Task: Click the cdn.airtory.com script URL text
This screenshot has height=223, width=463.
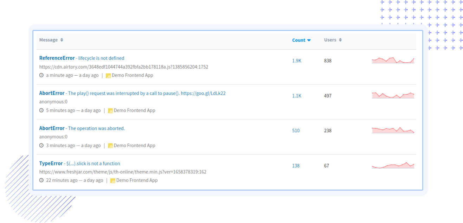Action: (x=124, y=67)
